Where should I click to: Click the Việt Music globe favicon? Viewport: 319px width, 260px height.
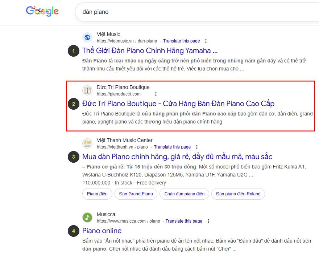tap(87, 37)
